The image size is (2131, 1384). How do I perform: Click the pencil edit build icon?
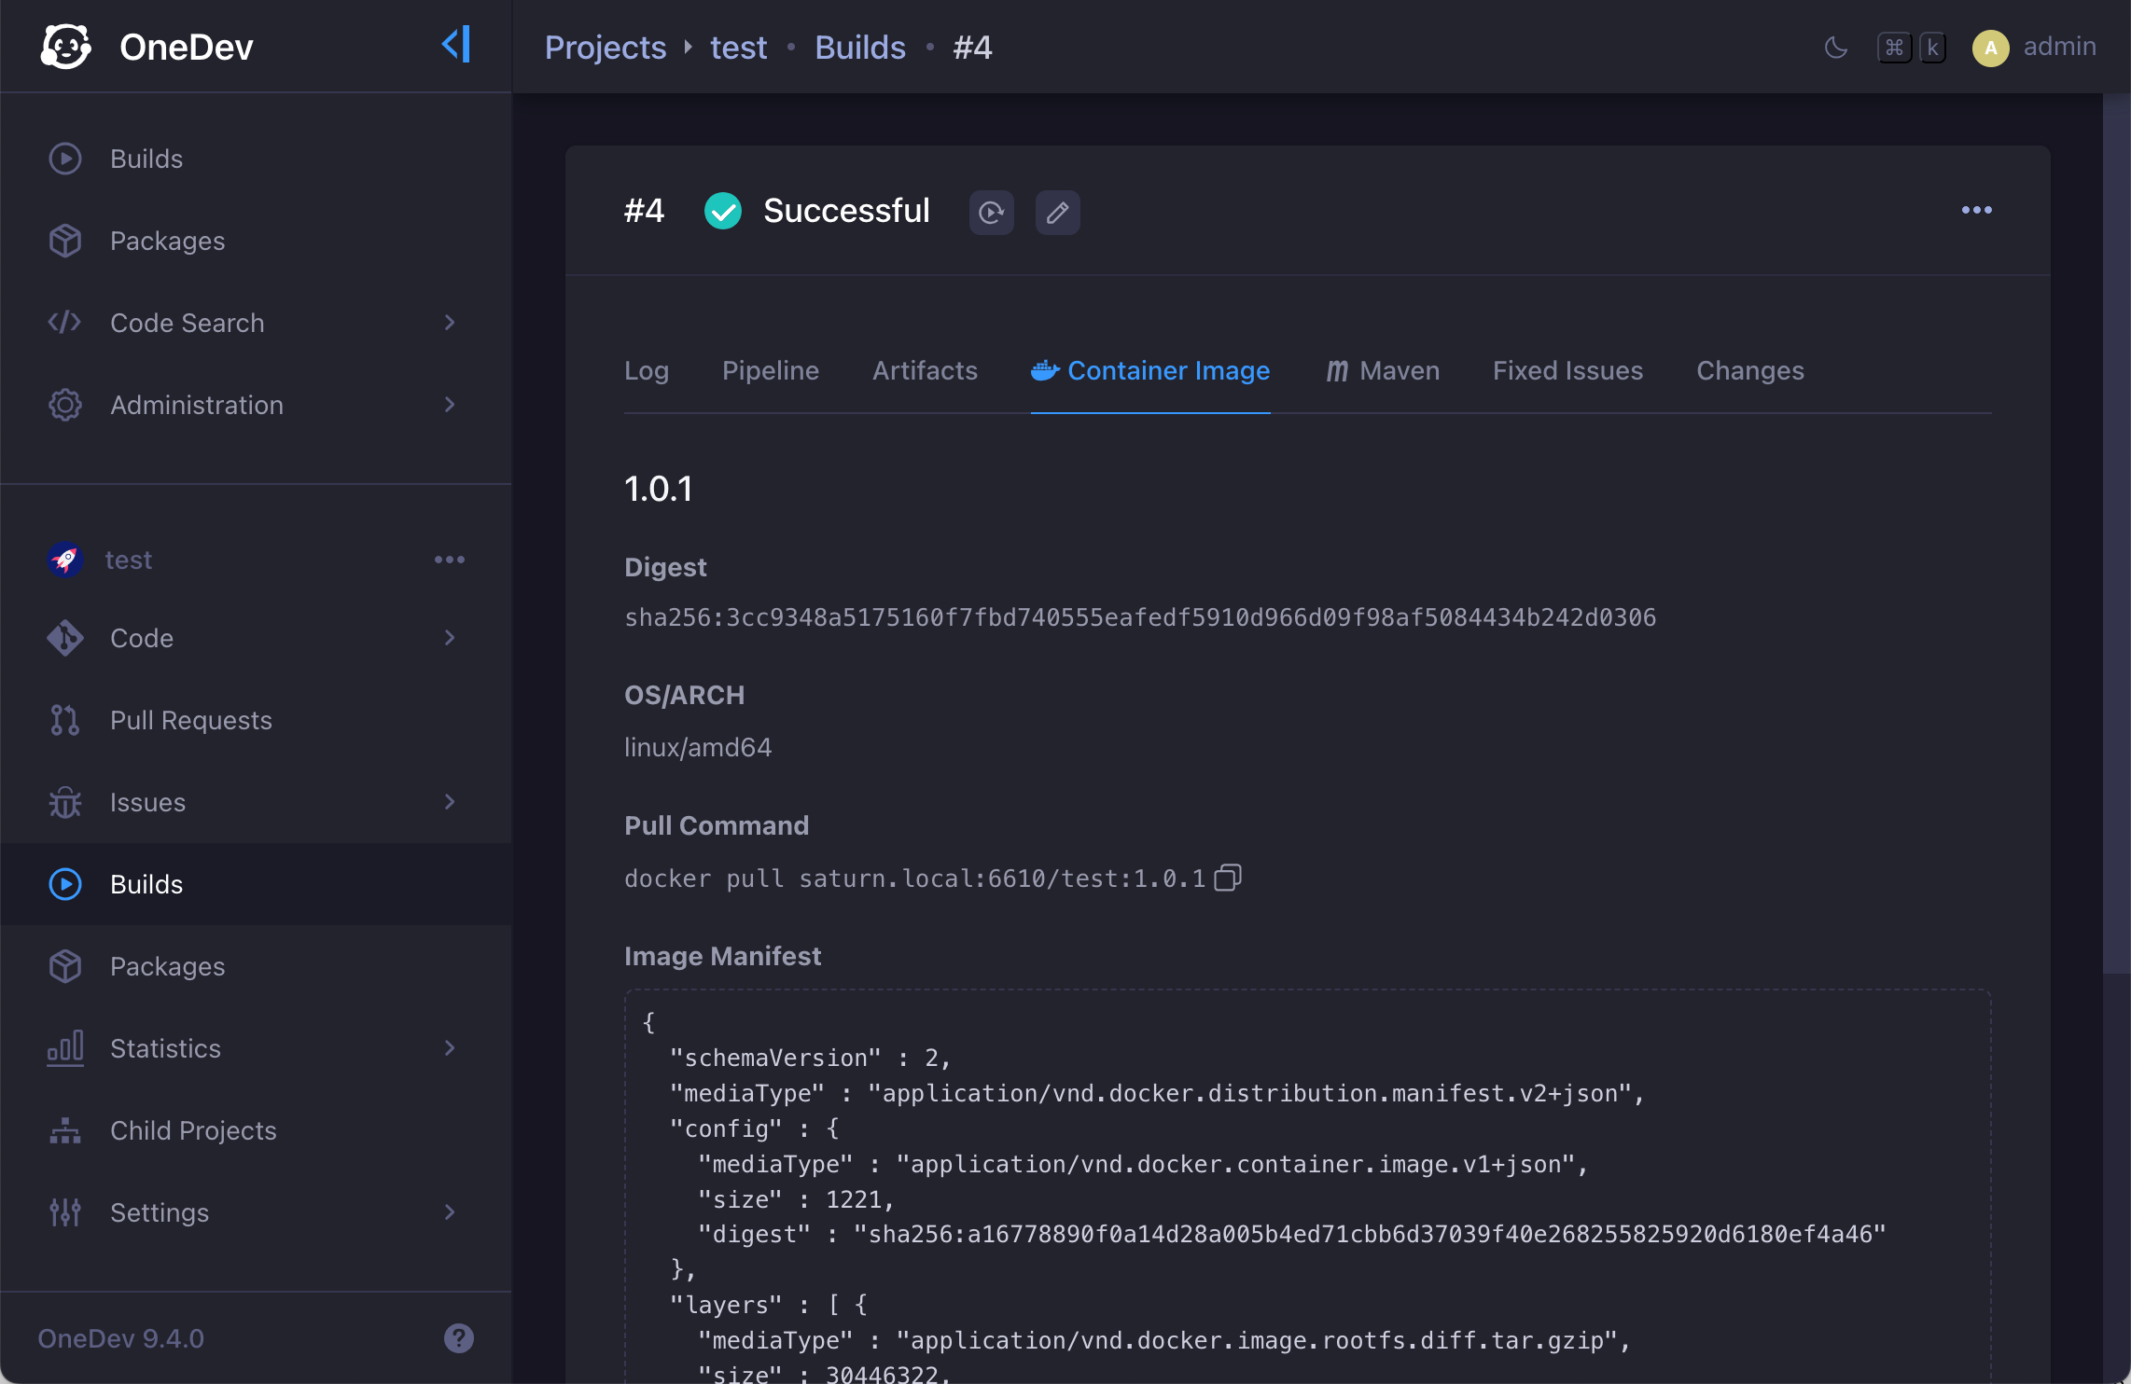pyautogui.click(x=1057, y=213)
